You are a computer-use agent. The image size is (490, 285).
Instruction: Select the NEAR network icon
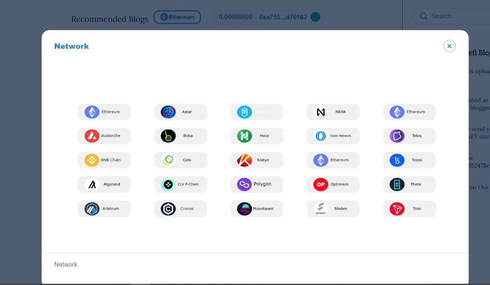pos(321,112)
